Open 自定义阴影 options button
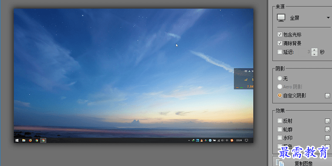Screen dimensions: 332x166 [327, 96]
